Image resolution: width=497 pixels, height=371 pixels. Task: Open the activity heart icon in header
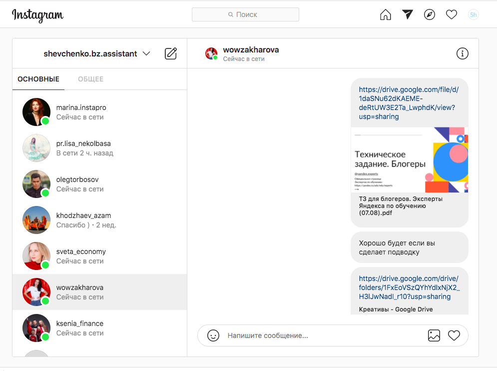click(x=452, y=15)
